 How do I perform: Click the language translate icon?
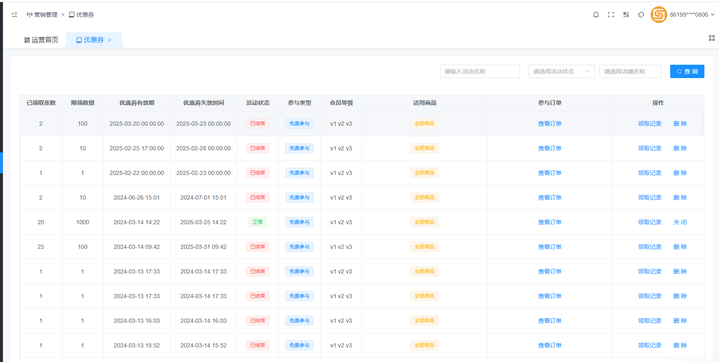pos(626,15)
